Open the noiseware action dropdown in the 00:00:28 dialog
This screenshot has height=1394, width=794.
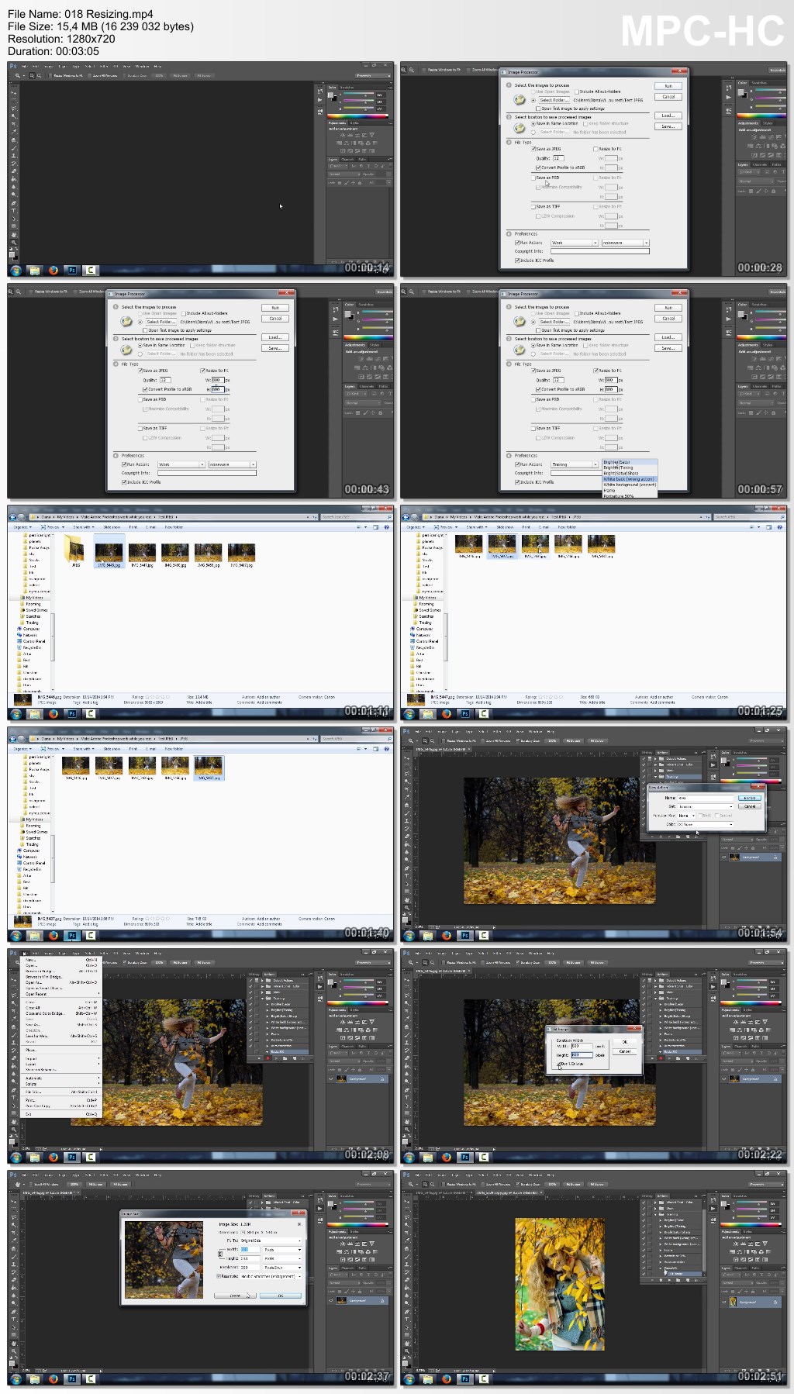(x=625, y=243)
